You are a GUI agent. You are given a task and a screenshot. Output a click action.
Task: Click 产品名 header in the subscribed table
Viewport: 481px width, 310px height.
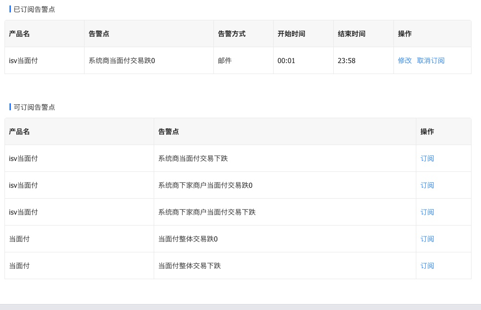19,34
